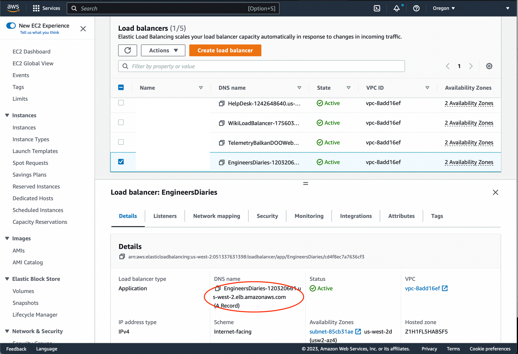Close the EngineersDiaries details panel
518x354 pixels.
(495, 192)
